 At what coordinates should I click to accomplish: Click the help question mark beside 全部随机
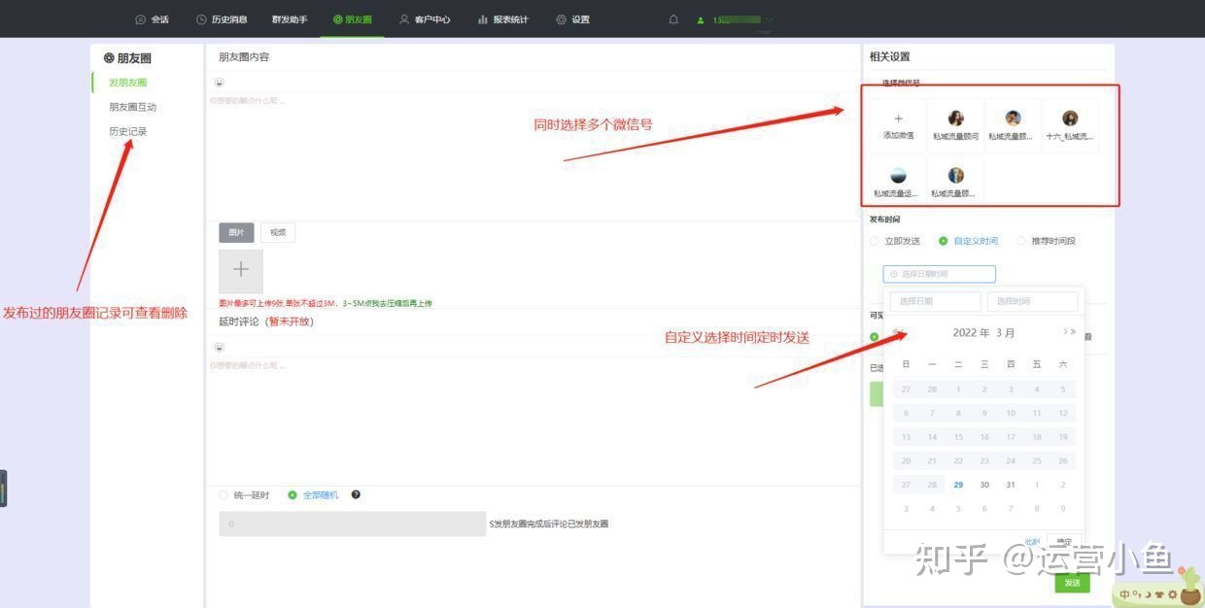tap(356, 494)
